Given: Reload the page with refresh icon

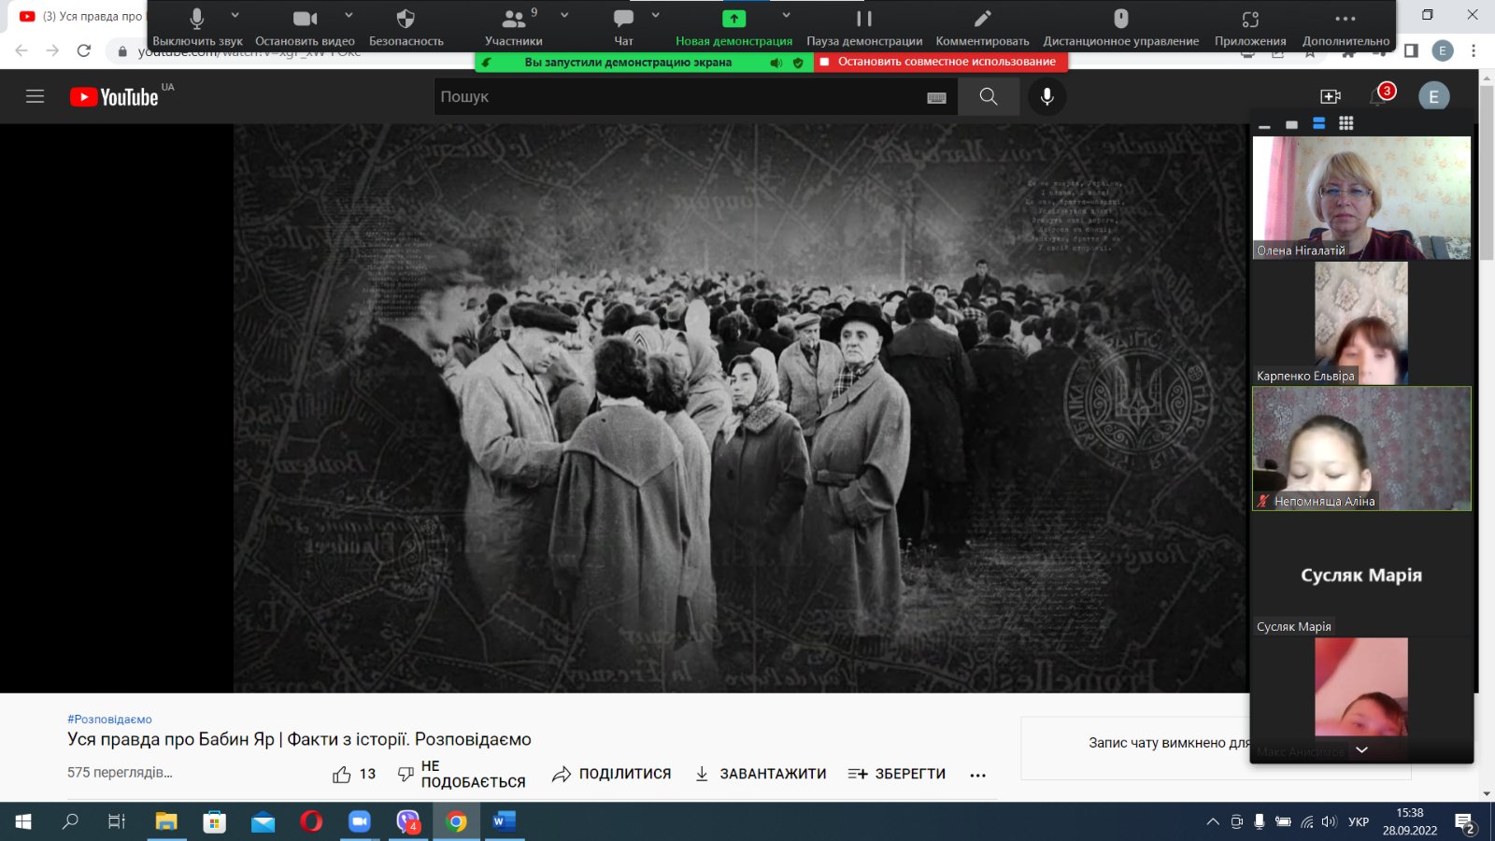Looking at the screenshot, I should click(x=84, y=50).
